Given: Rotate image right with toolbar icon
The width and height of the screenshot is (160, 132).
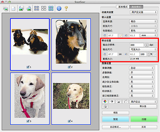Looking at the screenshot, I should (29, 9).
